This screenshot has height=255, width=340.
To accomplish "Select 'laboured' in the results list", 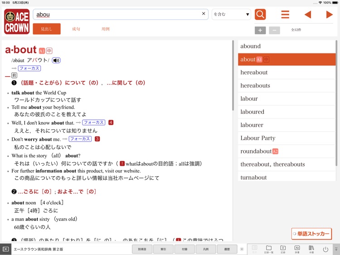I will (287, 112).
